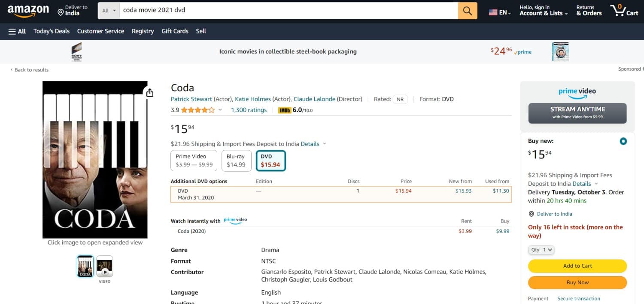Click the share icon on product image
This screenshot has width=644, height=304.
tap(149, 92)
